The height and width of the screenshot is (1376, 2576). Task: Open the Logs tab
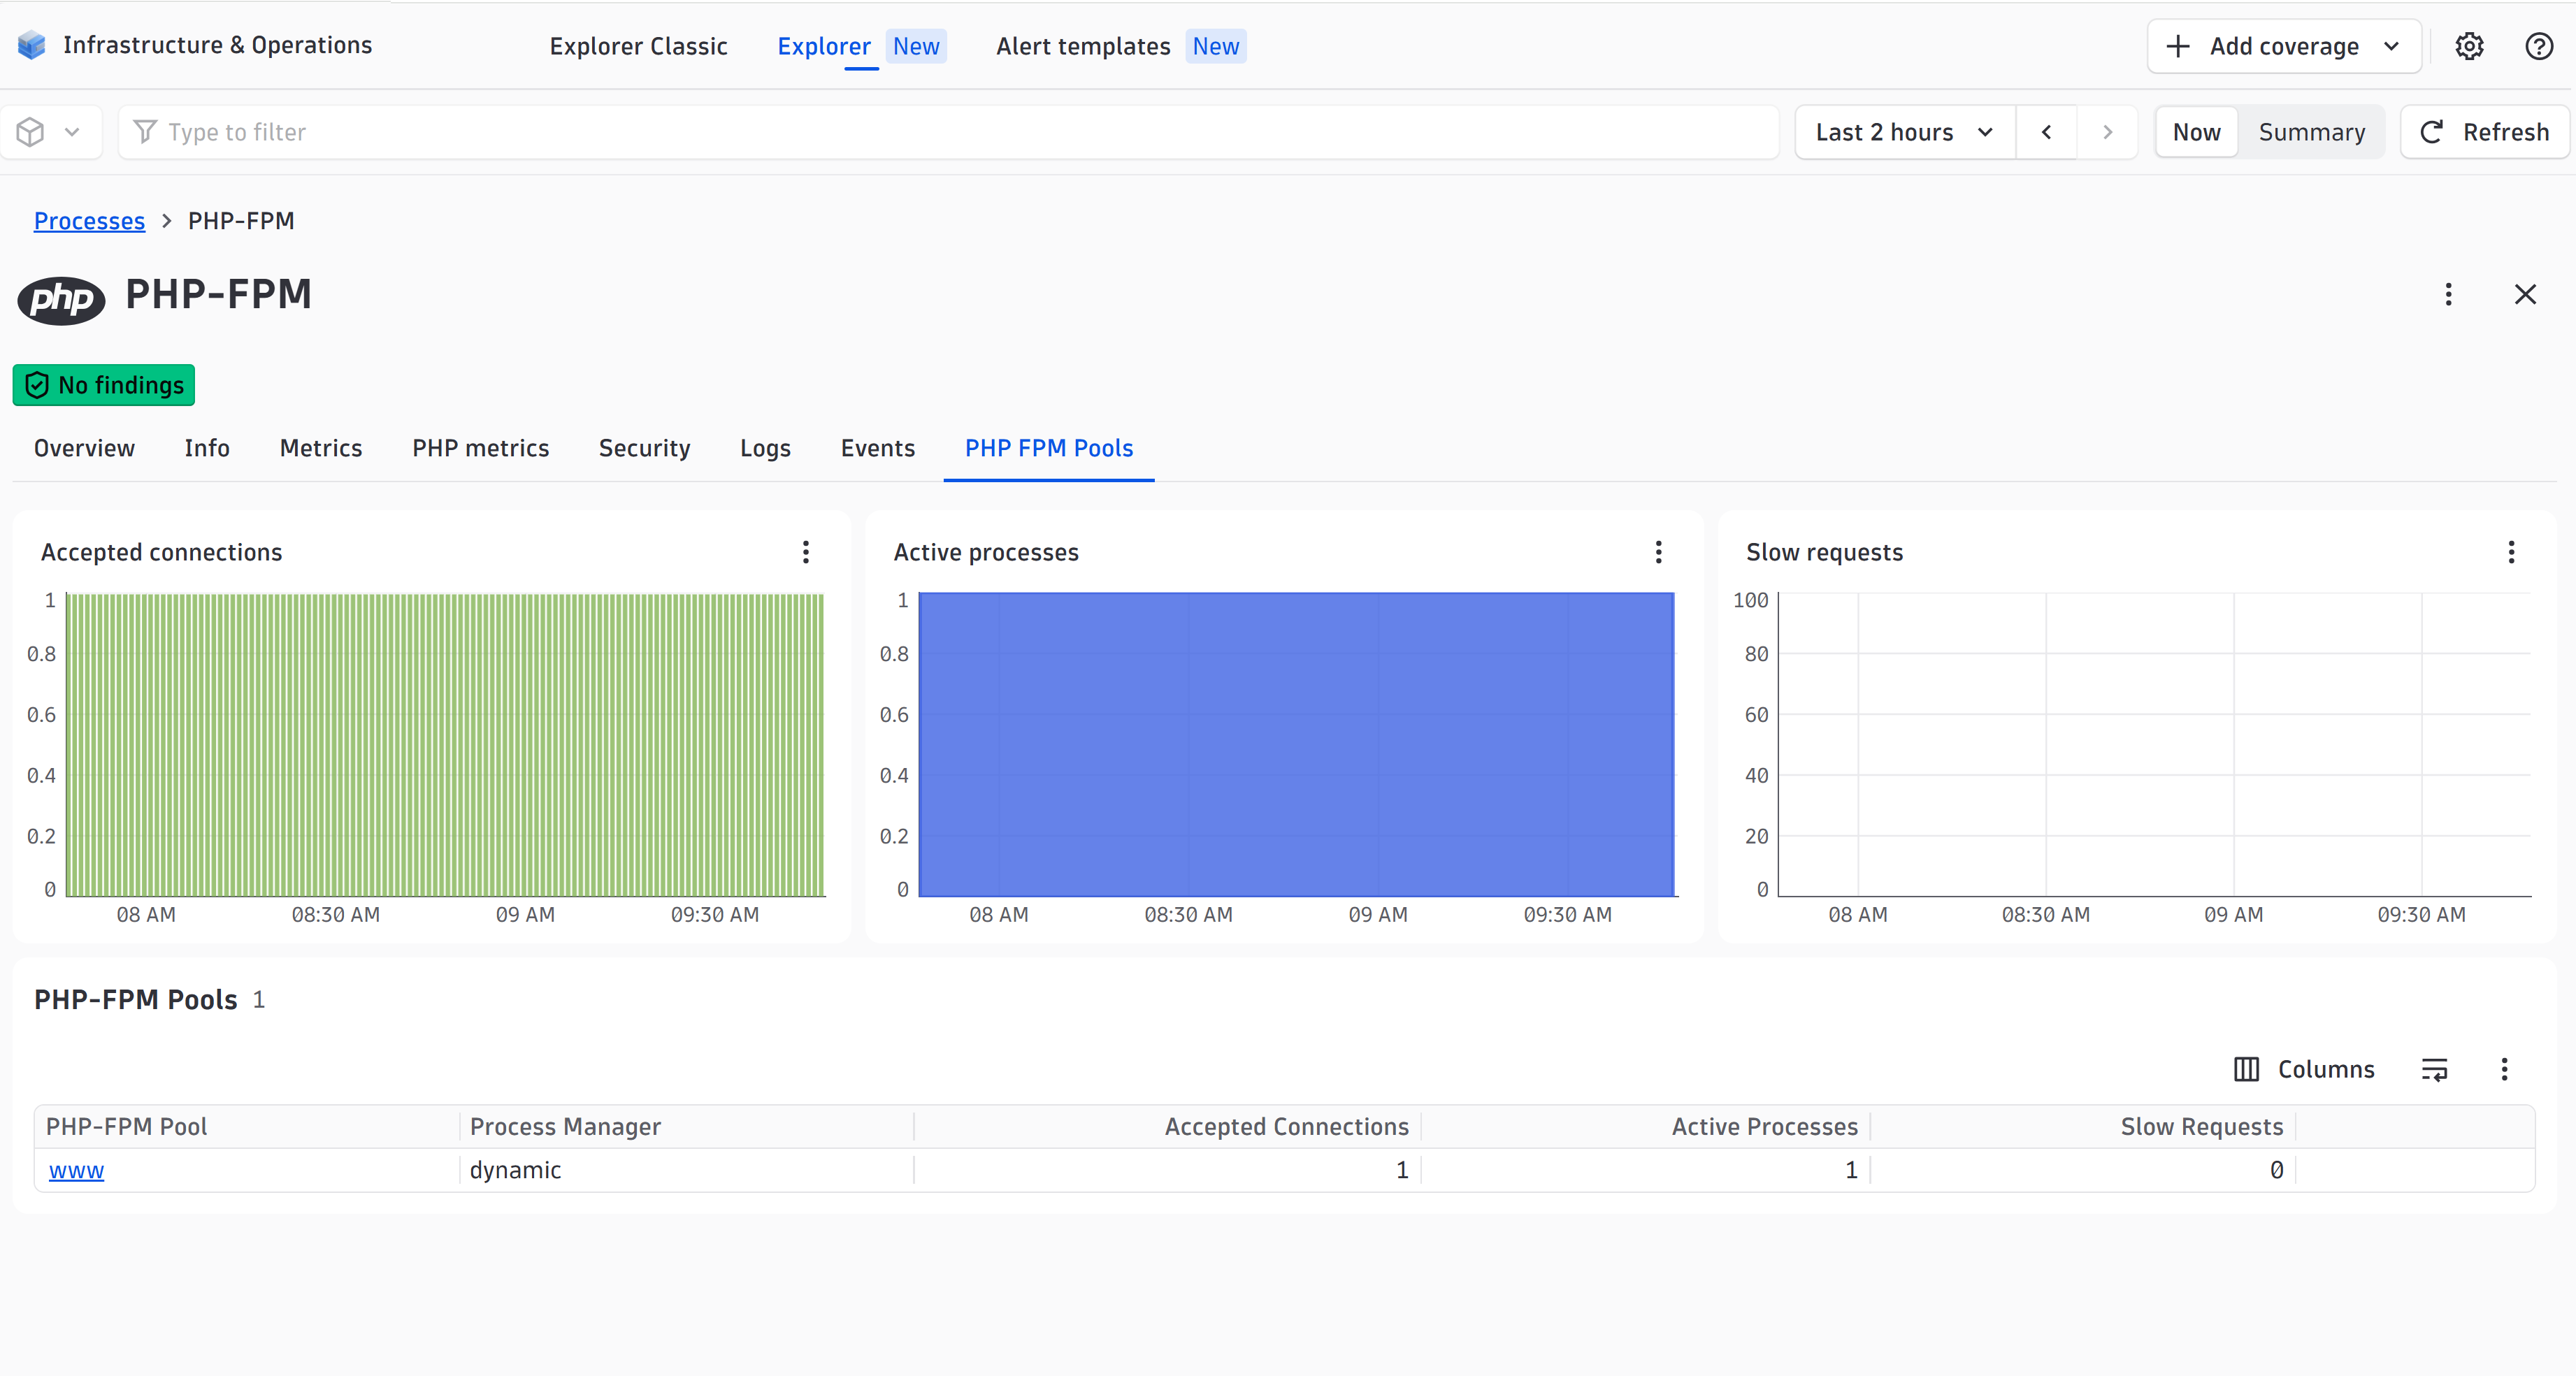[765, 448]
